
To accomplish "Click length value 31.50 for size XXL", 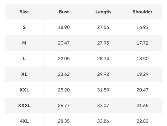I will click(x=103, y=90).
